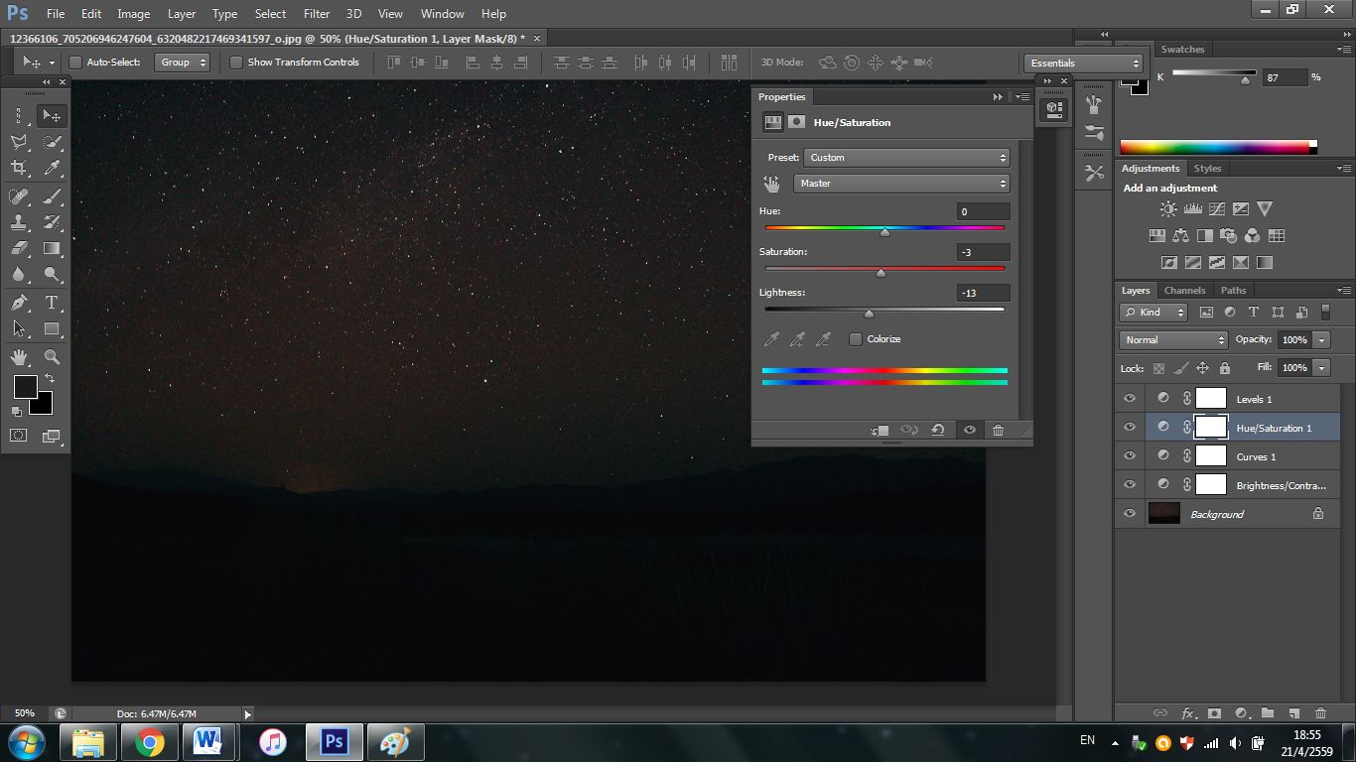Toggle Auto-Select checkbox
Image resolution: width=1356 pixels, height=762 pixels.
pos(75,63)
